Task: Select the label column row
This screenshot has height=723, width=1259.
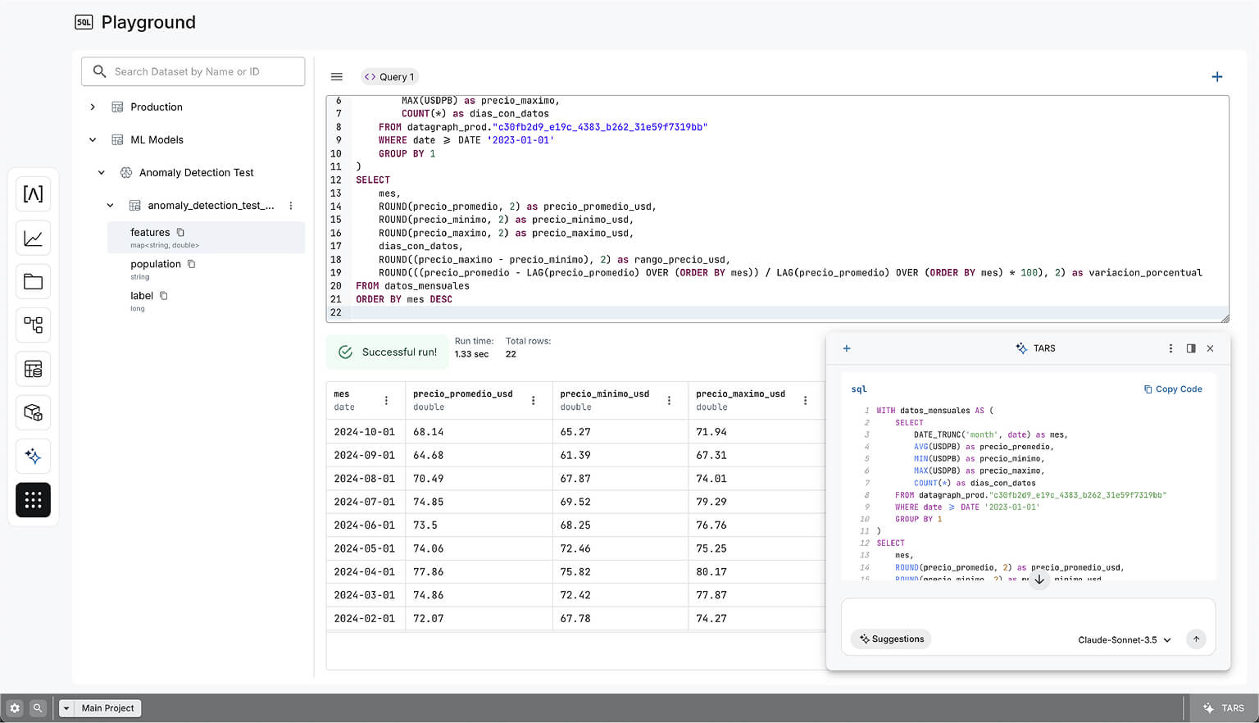Action: pos(206,301)
